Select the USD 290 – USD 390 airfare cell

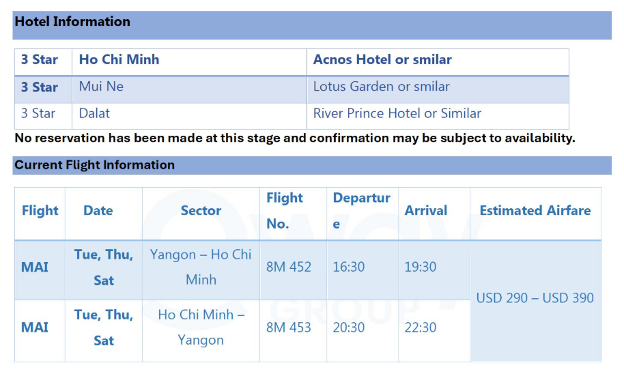535,298
